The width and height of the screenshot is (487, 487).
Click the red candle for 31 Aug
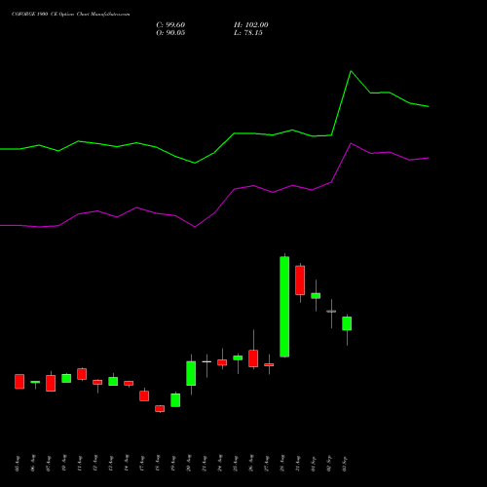(x=300, y=281)
